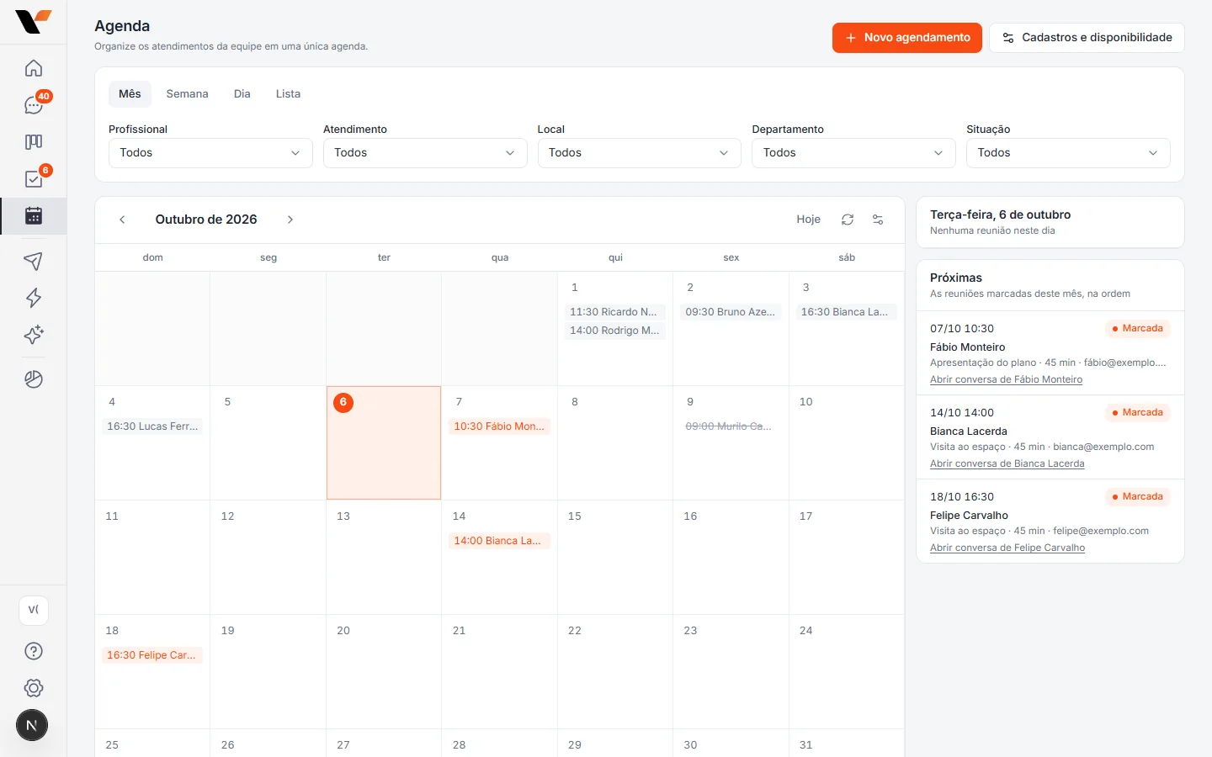
Task: Switch to the Semana view tab
Action: click(187, 94)
